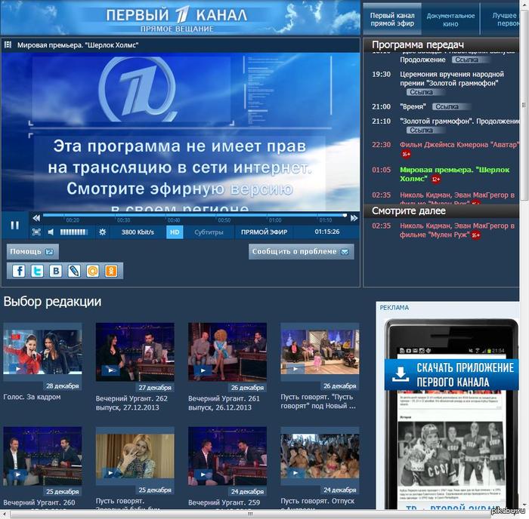Viewport: 529px width, 519px height.
Task: Open Голос. За кадром video thumbnail
Action: [42, 352]
